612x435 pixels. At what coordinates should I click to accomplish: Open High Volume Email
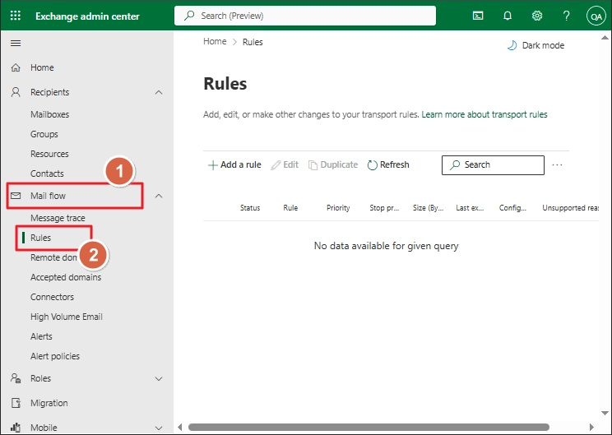(67, 317)
